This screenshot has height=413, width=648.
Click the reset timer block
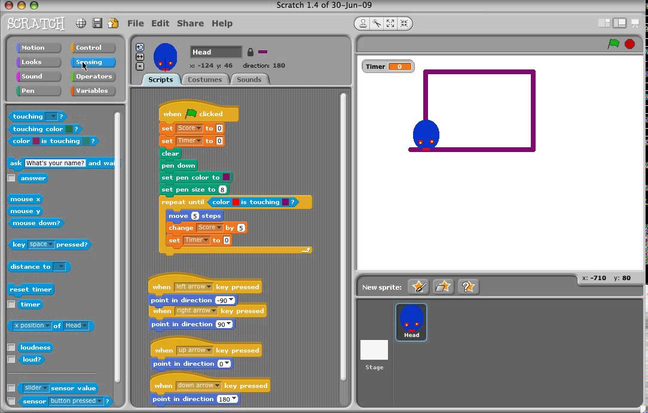31,289
